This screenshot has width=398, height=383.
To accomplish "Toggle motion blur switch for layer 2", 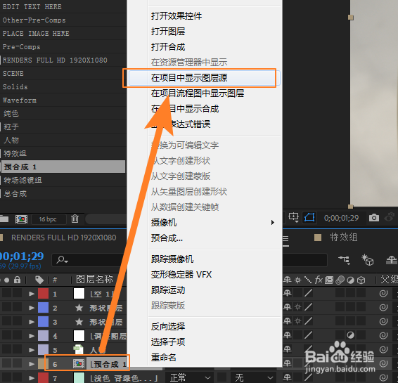I will pos(340,307).
